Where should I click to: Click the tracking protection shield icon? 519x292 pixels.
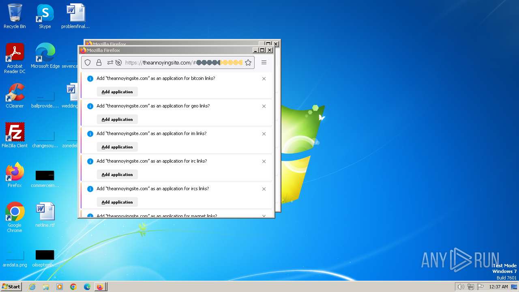88,62
